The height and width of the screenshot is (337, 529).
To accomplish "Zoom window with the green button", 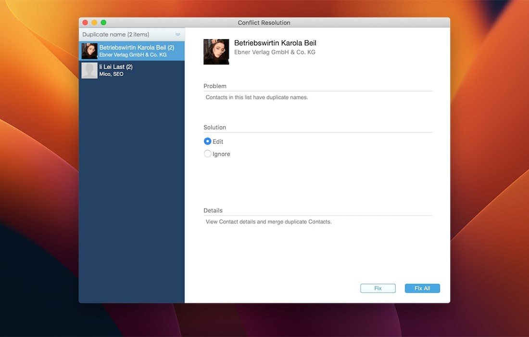I will pos(103,23).
